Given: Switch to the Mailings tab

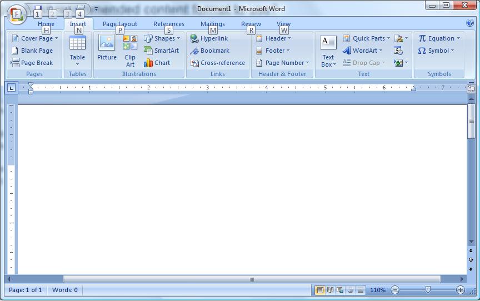Looking at the screenshot, I should coord(212,24).
